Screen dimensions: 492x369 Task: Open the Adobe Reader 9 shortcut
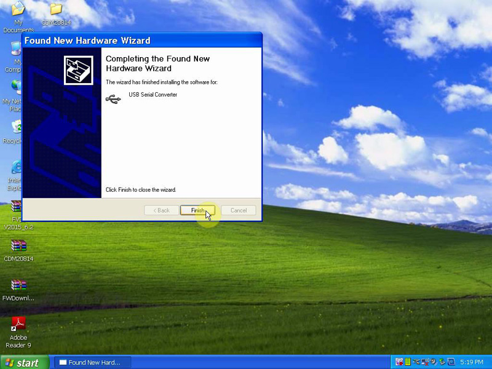pos(18,324)
